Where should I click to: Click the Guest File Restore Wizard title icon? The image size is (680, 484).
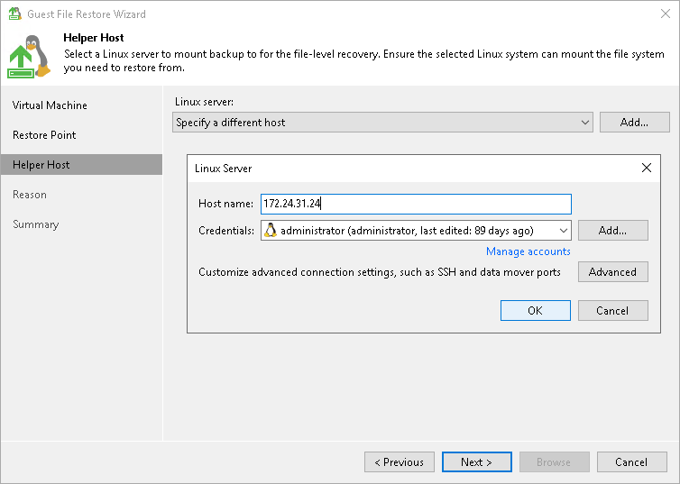click(14, 14)
